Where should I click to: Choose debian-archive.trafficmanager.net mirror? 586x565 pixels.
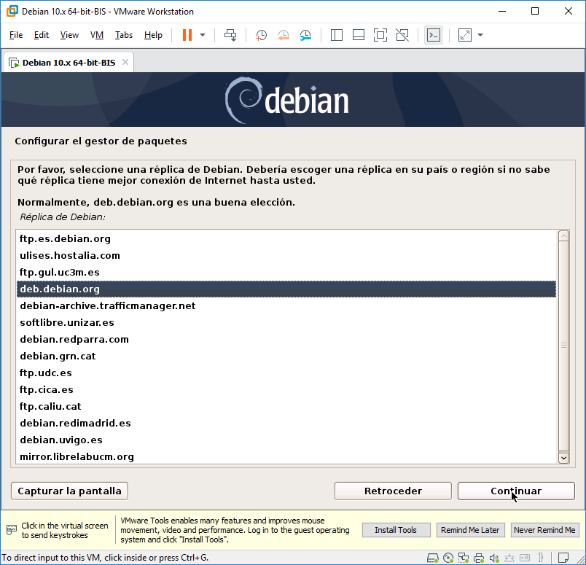[x=286, y=306]
